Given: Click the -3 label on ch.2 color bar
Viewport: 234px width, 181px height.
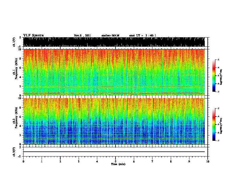Looking at the screenshot, I should 218,109.
